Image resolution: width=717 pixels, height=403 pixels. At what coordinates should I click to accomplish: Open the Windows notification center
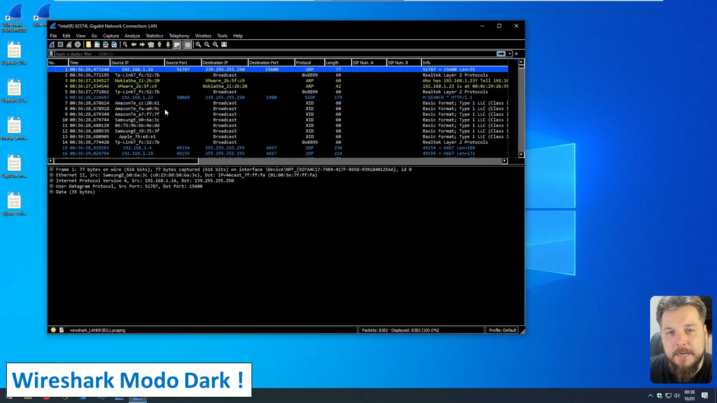(x=705, y=396)
